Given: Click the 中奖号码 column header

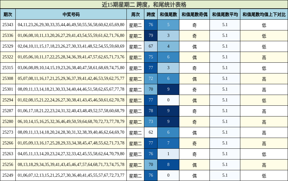Looking at the screenshot, I should pyautogui.click(x=71, y=14).
